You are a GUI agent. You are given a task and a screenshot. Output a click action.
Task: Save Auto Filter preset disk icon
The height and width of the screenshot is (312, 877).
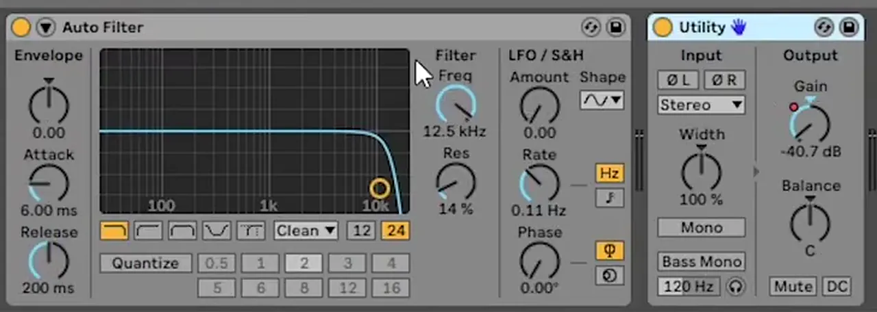point(615,27)
